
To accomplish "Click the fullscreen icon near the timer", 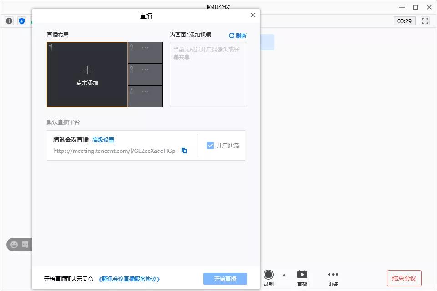I will (x=425, y=20).
